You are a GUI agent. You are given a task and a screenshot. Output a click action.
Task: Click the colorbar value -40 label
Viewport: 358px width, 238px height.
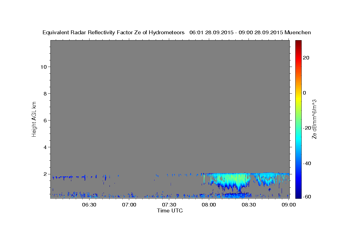(x=307, y=163)
